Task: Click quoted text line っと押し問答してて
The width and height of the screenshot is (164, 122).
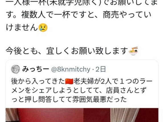Action: (x=69, y=99)
